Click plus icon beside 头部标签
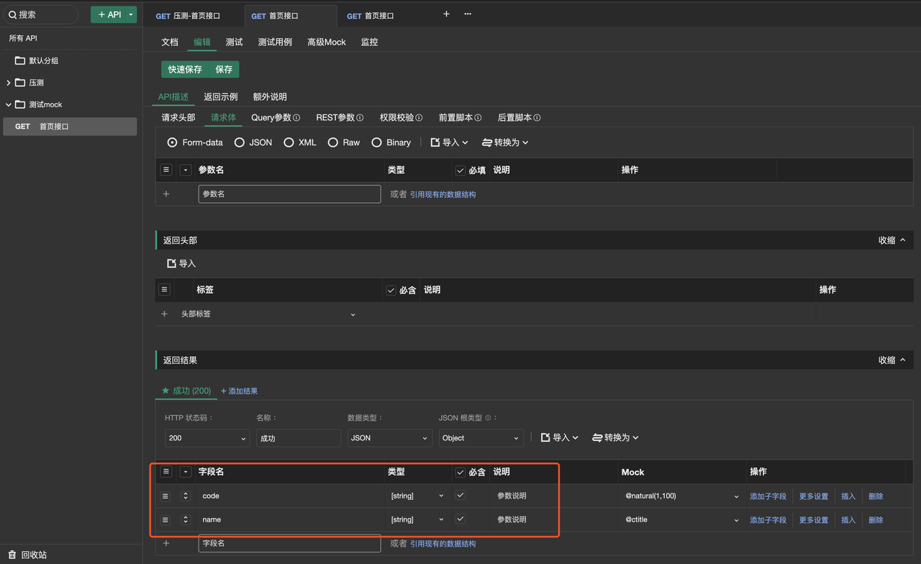The image size is (921, 564). pos(164,314)
